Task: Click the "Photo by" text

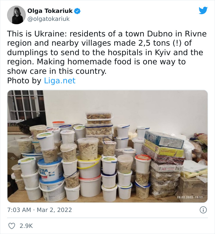Action: [24, 81]
